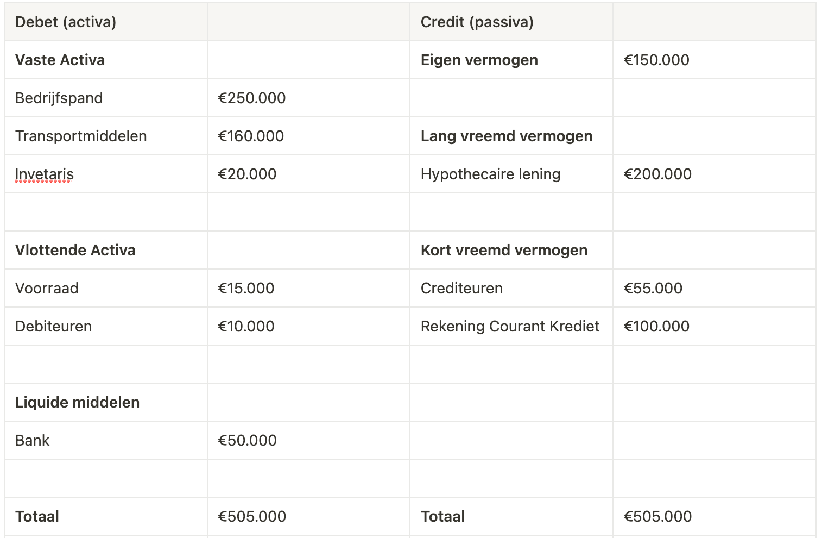Click the 'Debet (activa)' header cell

click(66, 22)
